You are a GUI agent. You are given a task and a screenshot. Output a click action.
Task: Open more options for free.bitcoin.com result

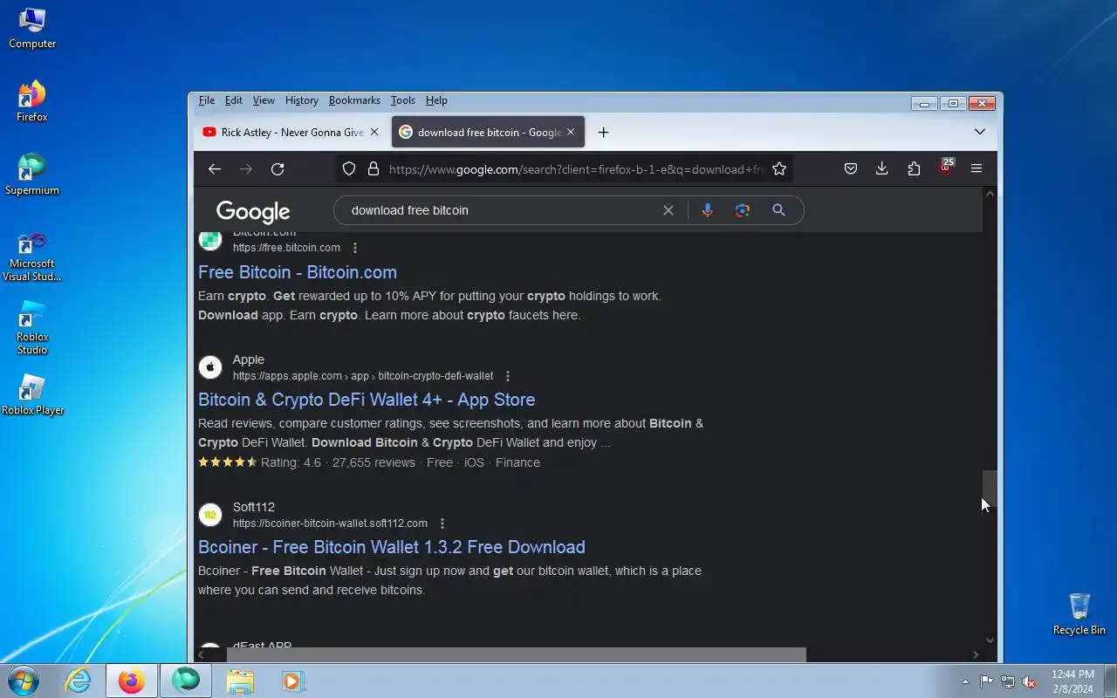(x=355, y=248)
